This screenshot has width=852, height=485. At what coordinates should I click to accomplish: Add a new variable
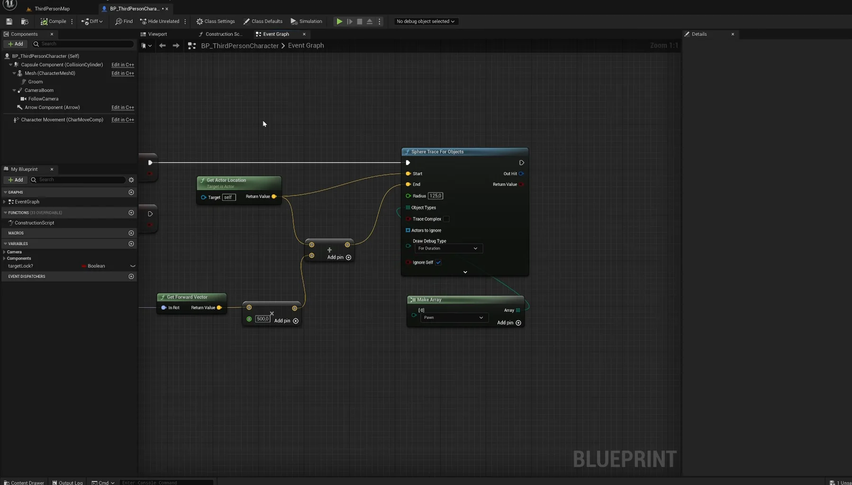click(x=131, y=244)
